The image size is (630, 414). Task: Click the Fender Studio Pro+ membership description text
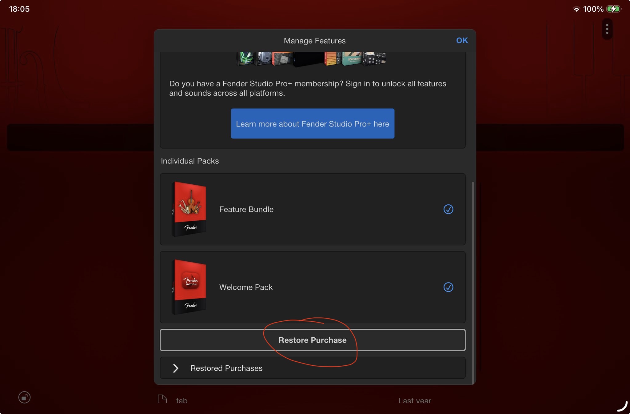(x=308, y=88)
